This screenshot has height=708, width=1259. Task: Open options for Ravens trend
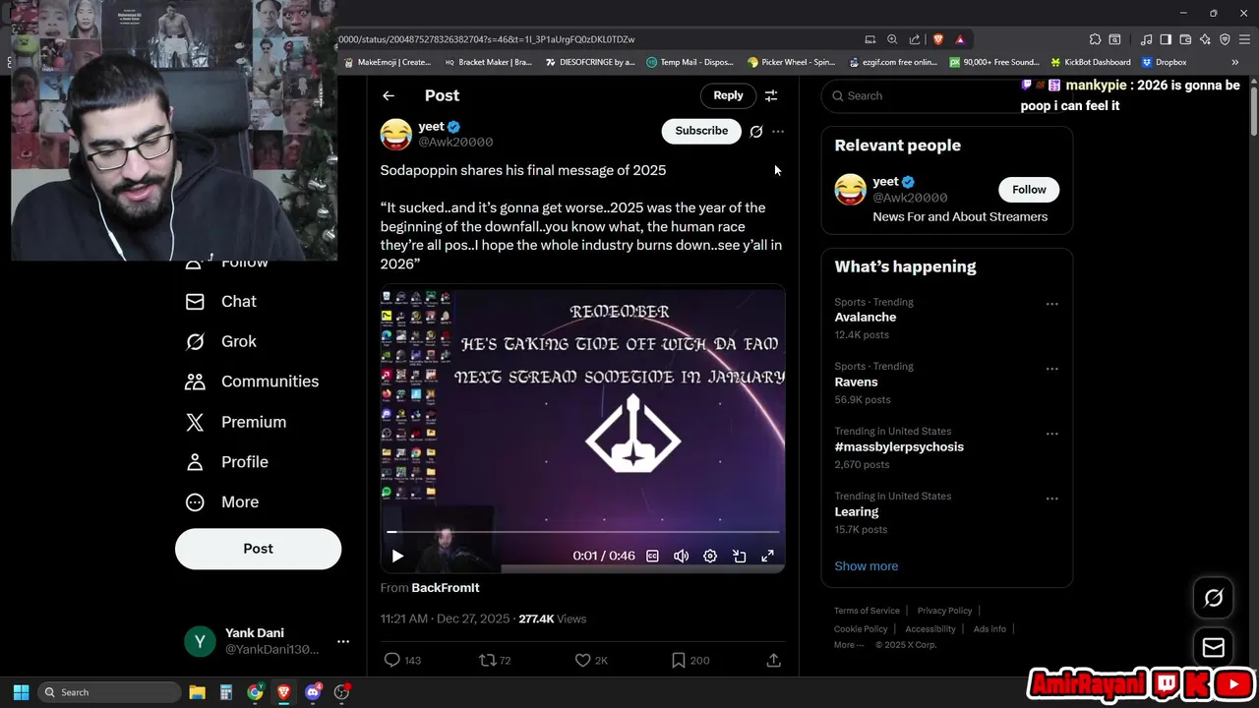(1051, 369)
